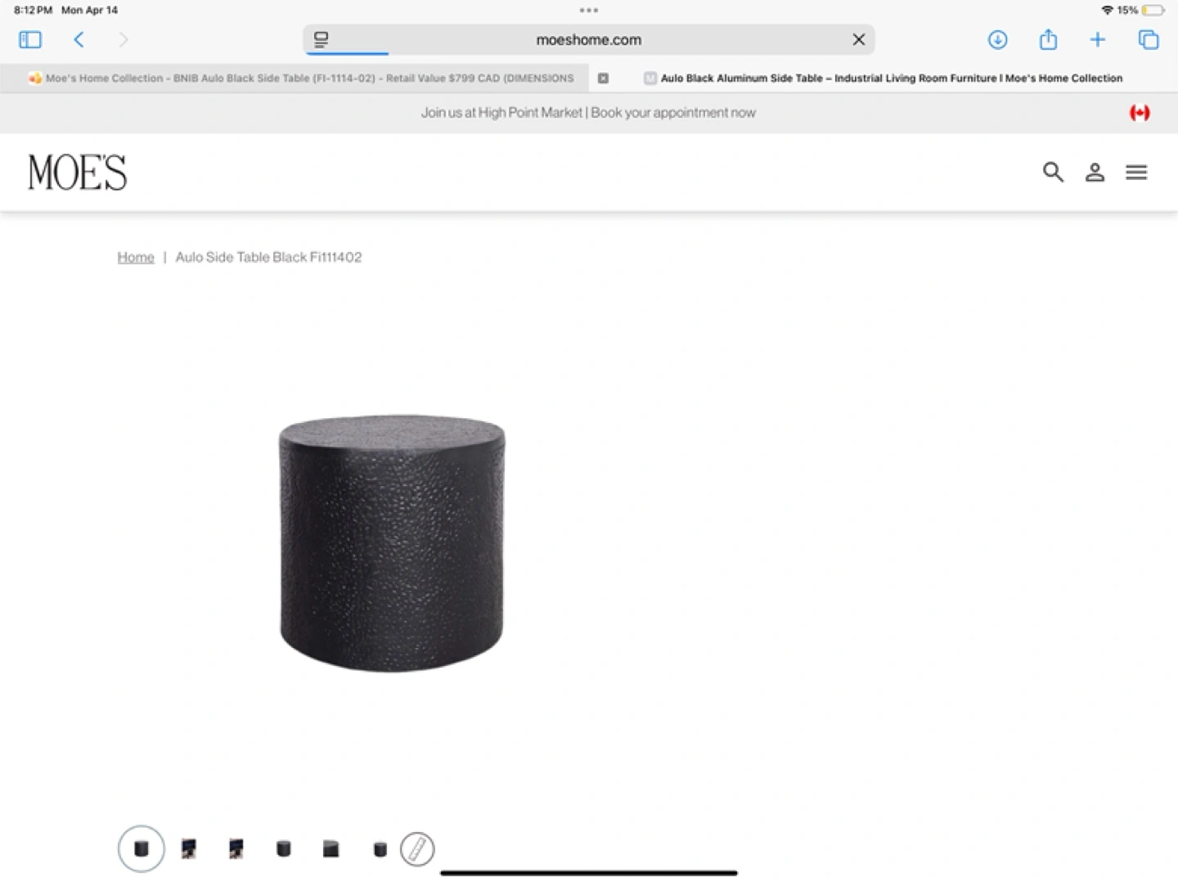Open the MOE'S logo home link
1178x882 pixels.
coord(78,173)
